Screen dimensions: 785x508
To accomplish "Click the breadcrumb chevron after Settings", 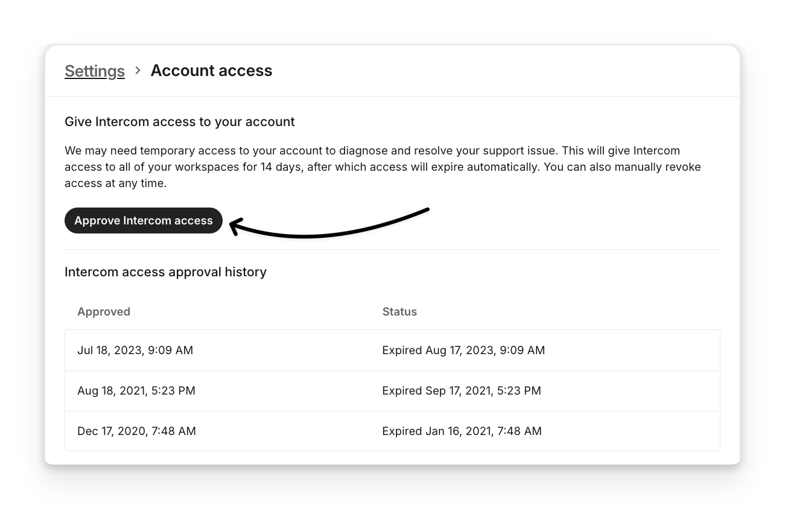I will point(138,71).
